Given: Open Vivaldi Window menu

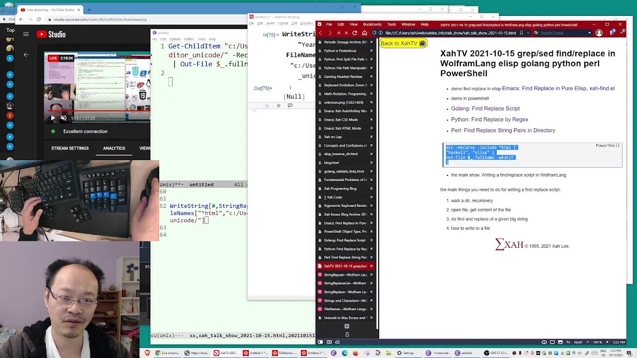Looking at the screenshot, I should coord(408,24).
